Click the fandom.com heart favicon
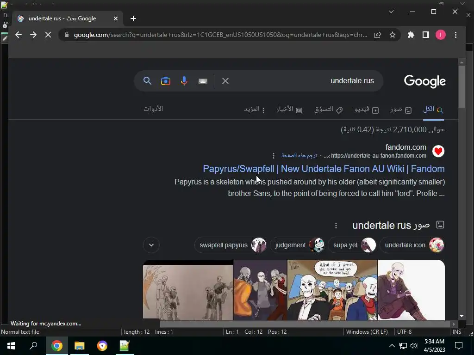The height and width of the screenshot is (355, 474). pyautogui.click(x=438, y=151)
